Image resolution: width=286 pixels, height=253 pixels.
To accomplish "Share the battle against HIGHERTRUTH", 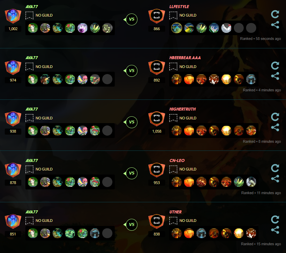I will (275, 127).
